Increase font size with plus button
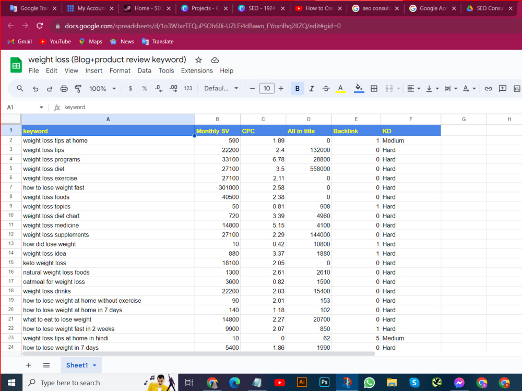 pos(281,89)
